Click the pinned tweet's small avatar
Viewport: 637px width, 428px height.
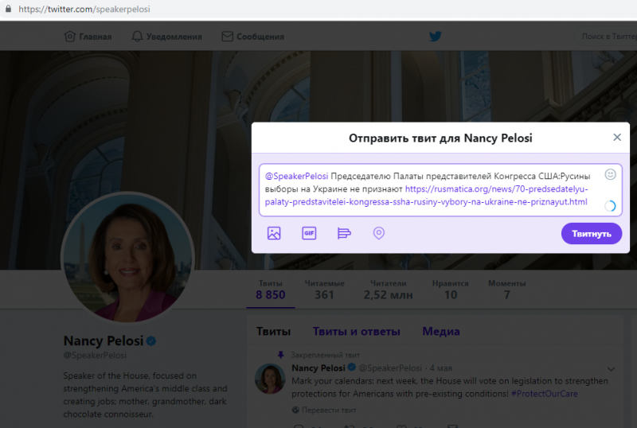click(x=270, y=379)
